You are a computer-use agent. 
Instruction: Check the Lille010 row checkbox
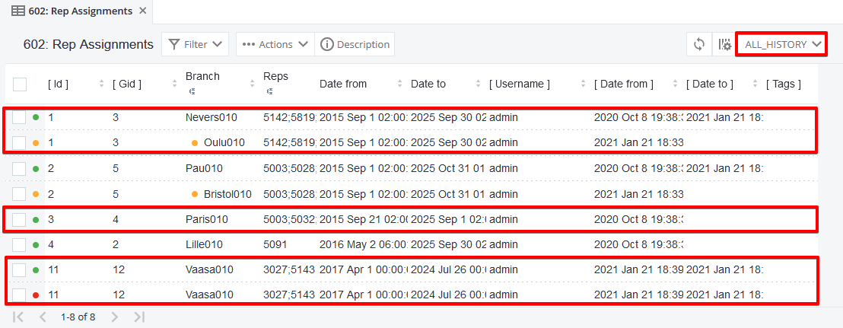tap(20, 245)
